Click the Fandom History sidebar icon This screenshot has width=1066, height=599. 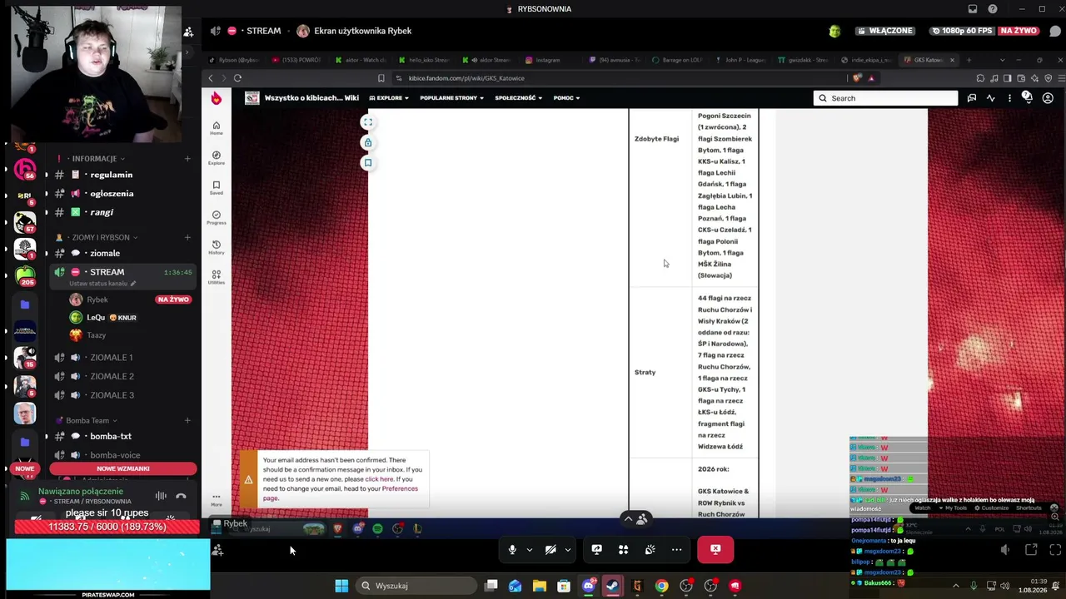[x=217, y=248]
